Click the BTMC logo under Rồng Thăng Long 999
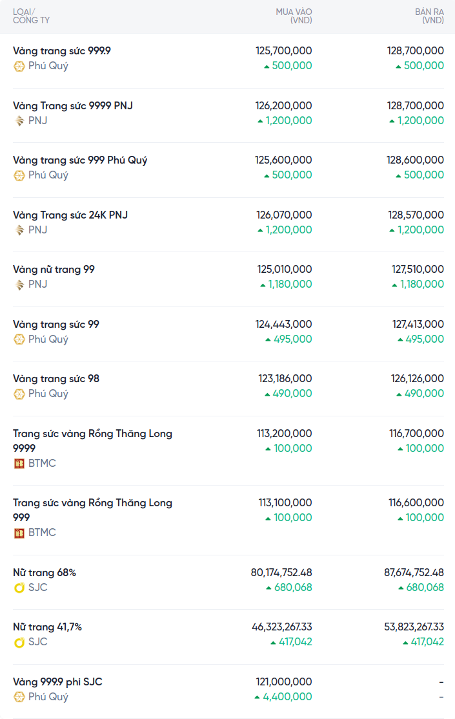This screenshot has width=455, height=719. pos(19,533)
